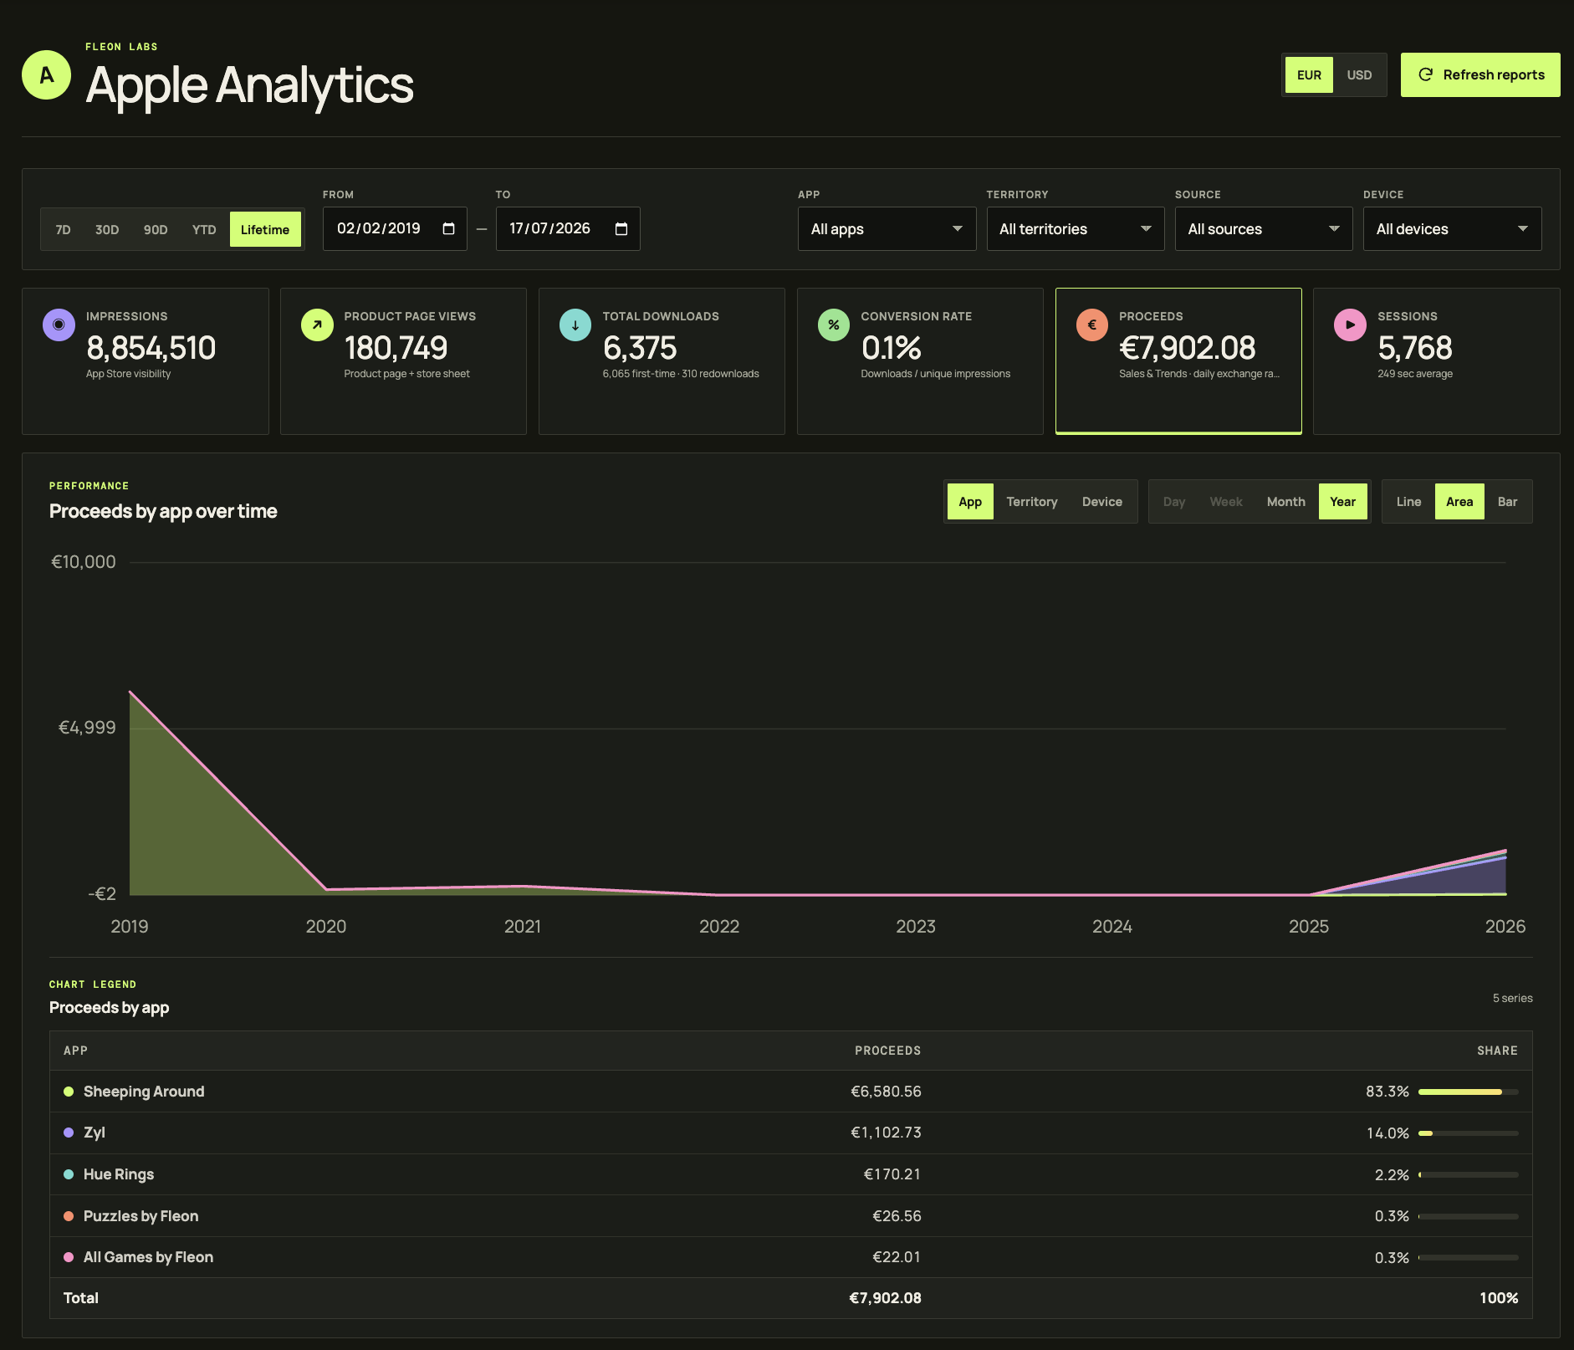Click the Hue Rings 2.2% share bar
The height and width of the screenshot is (1350, 1574).
click(x=1469, y=1174)
